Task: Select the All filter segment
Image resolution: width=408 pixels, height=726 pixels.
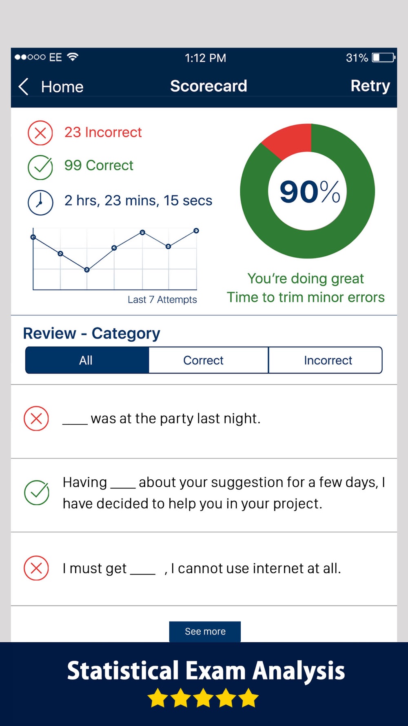Action: (87, 360)
